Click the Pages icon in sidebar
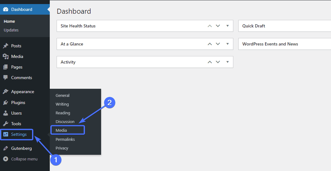Screen dimensions: 331x171 pyautogui.click(x=6, y=67)
